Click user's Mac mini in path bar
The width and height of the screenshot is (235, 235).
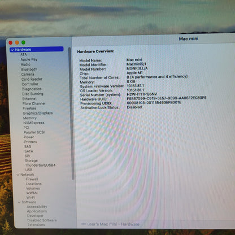102,224
